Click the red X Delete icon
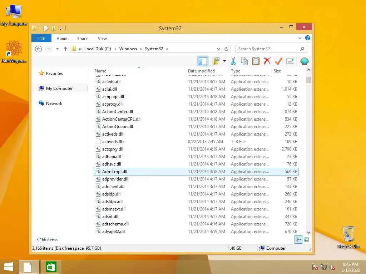The image size is (366, 274). [267, 61]
